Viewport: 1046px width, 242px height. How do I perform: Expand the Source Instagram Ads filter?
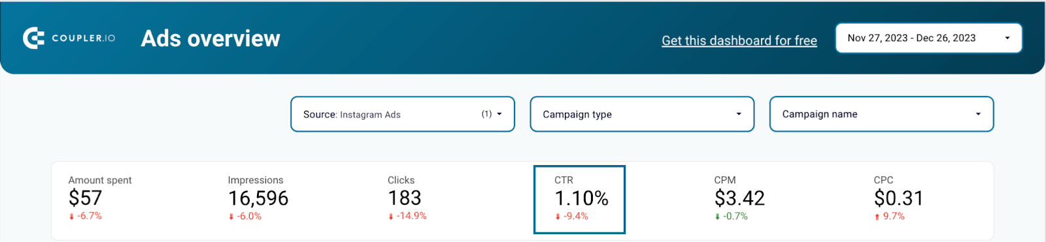403,114
